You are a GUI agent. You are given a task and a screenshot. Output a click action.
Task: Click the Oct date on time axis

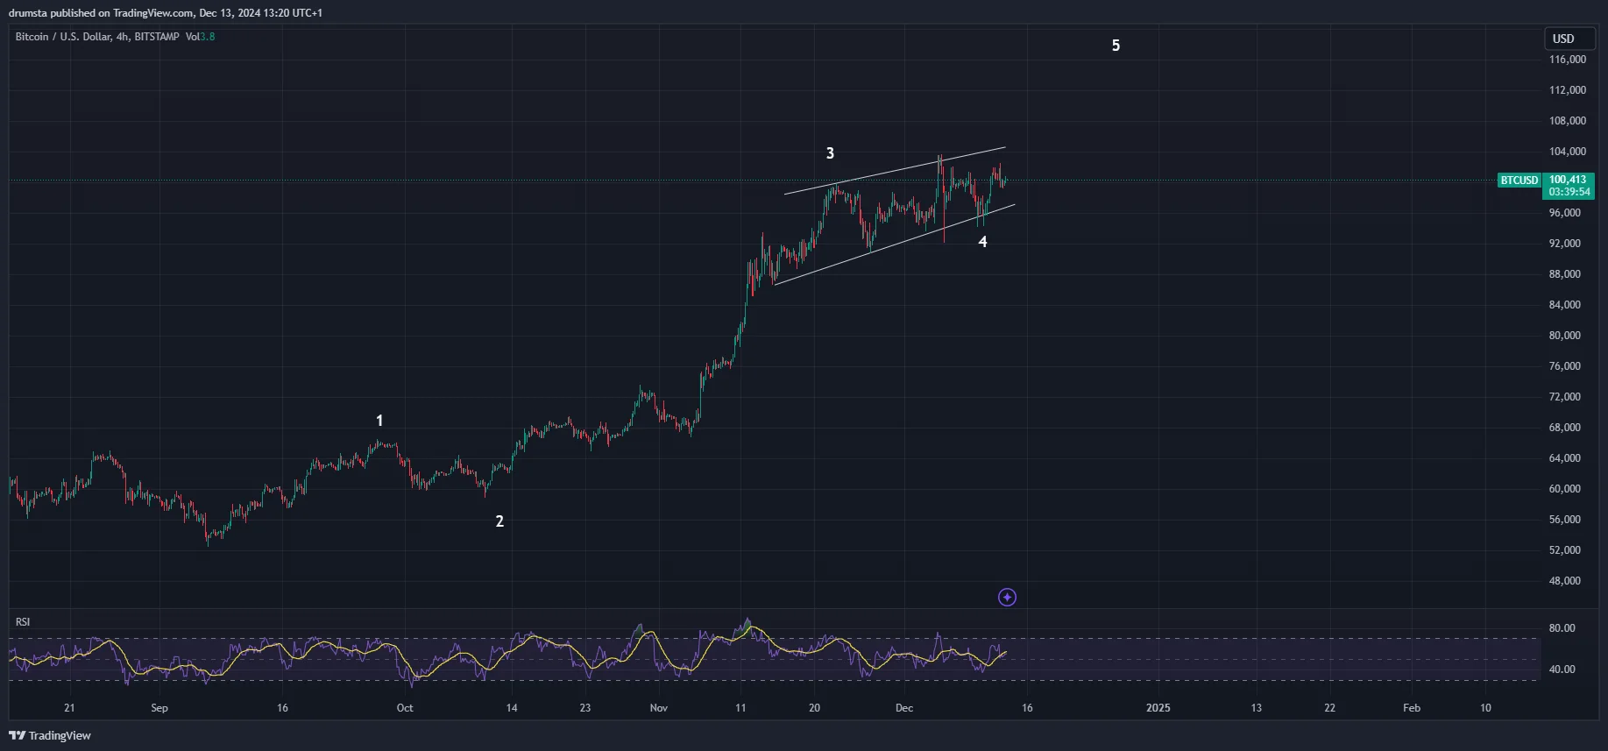point(405,708)
